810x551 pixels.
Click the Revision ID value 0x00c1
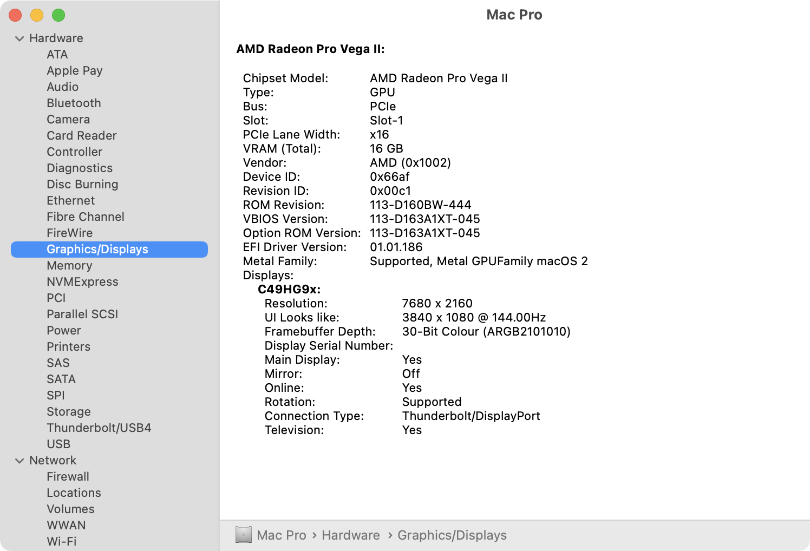pyautogui.click(x=390, y=191)
